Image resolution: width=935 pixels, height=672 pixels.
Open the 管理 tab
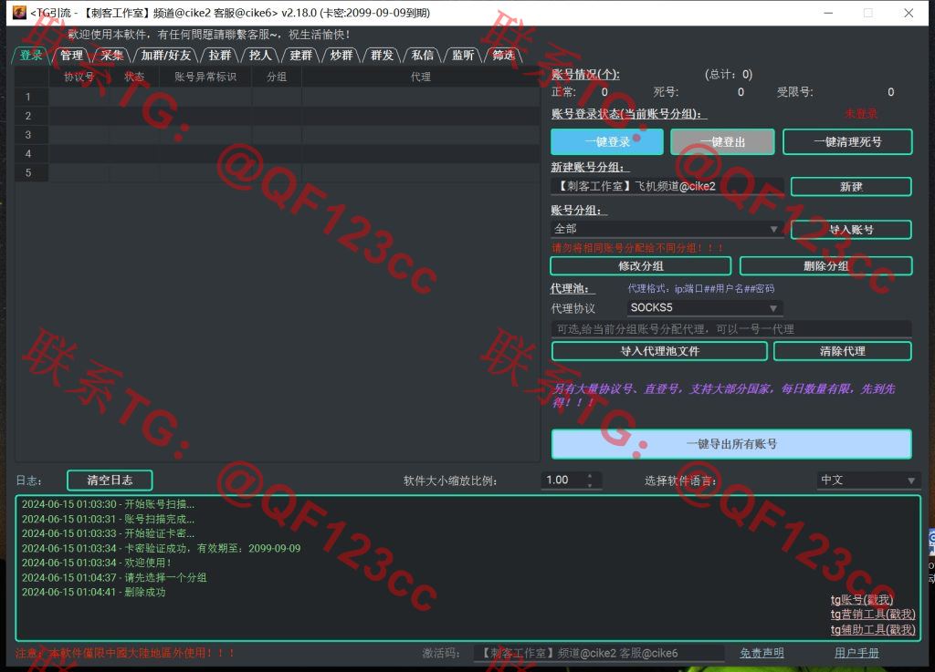click(71, 56)
